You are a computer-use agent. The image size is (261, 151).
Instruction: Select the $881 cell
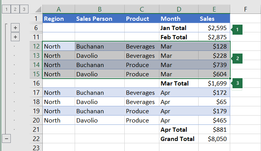pyautogui.click(x=214, y=129)
